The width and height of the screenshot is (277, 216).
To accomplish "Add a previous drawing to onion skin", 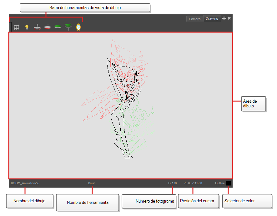I will click(x=37, y=27).
